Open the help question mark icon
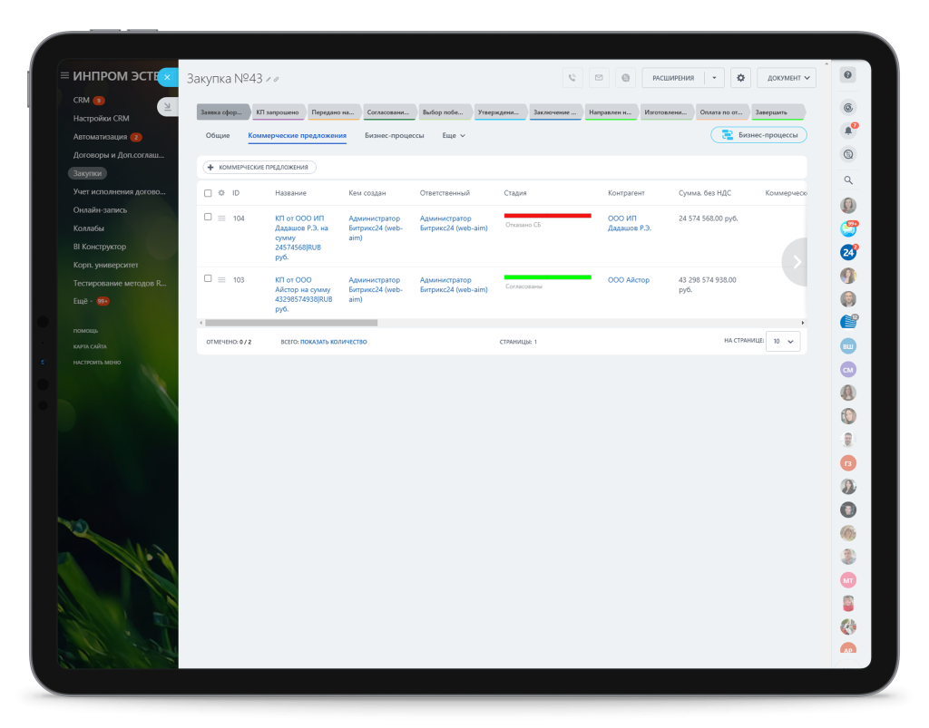The height and width of the screenshot is (728, 929). (848, 74)
